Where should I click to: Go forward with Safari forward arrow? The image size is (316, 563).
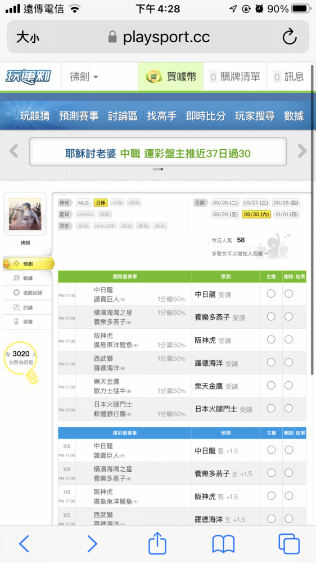(92, 544)
